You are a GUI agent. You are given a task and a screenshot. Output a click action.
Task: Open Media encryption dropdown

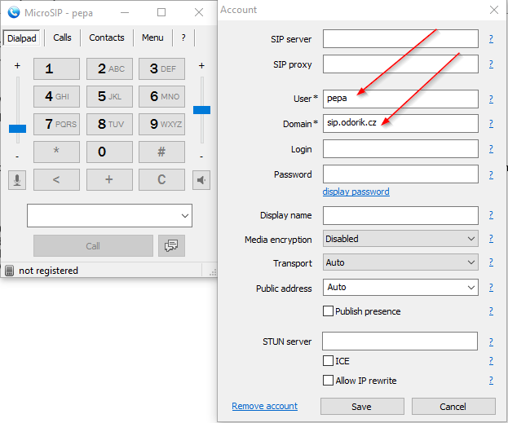[x=400, y=239]
